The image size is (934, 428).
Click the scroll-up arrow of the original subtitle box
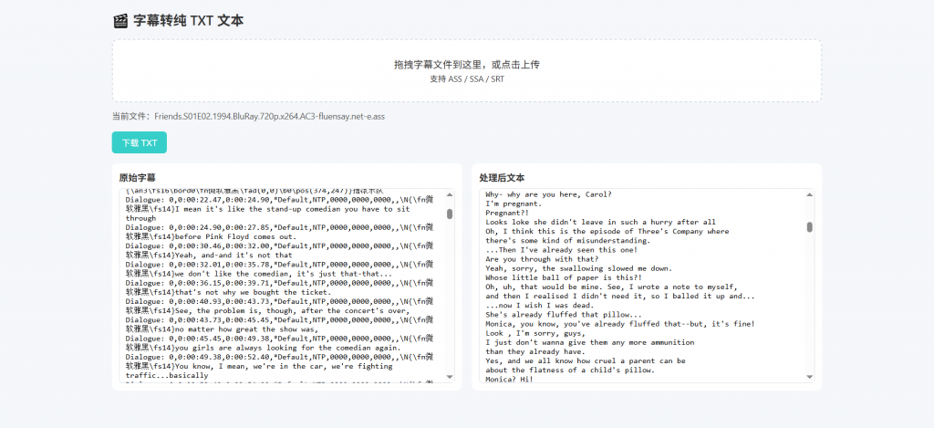click(x=449, y=193)
